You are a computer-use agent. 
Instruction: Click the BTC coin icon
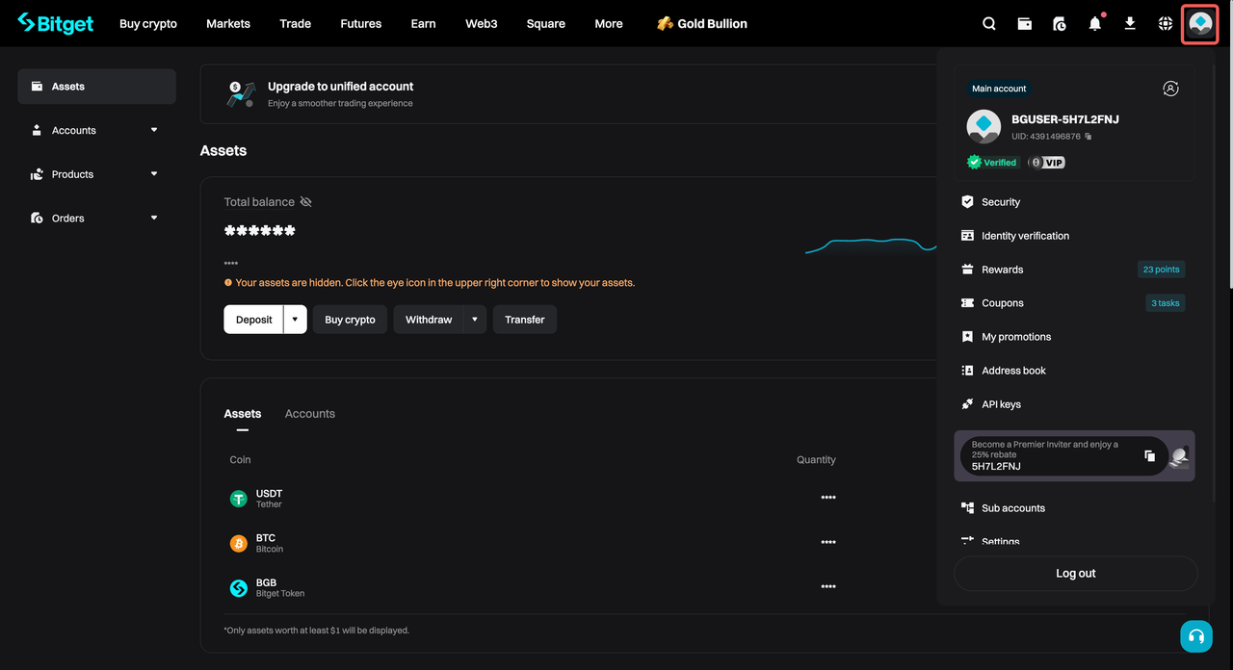tap(238, 543)
